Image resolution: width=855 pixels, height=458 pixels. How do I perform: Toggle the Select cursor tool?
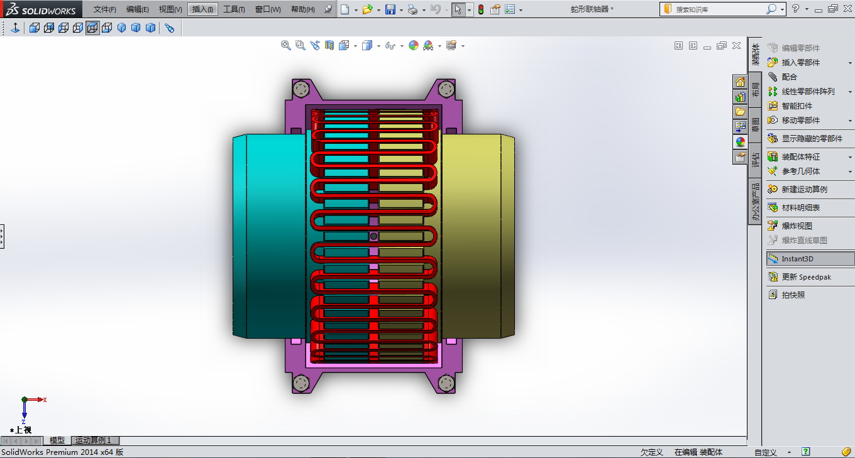[458, 9]
